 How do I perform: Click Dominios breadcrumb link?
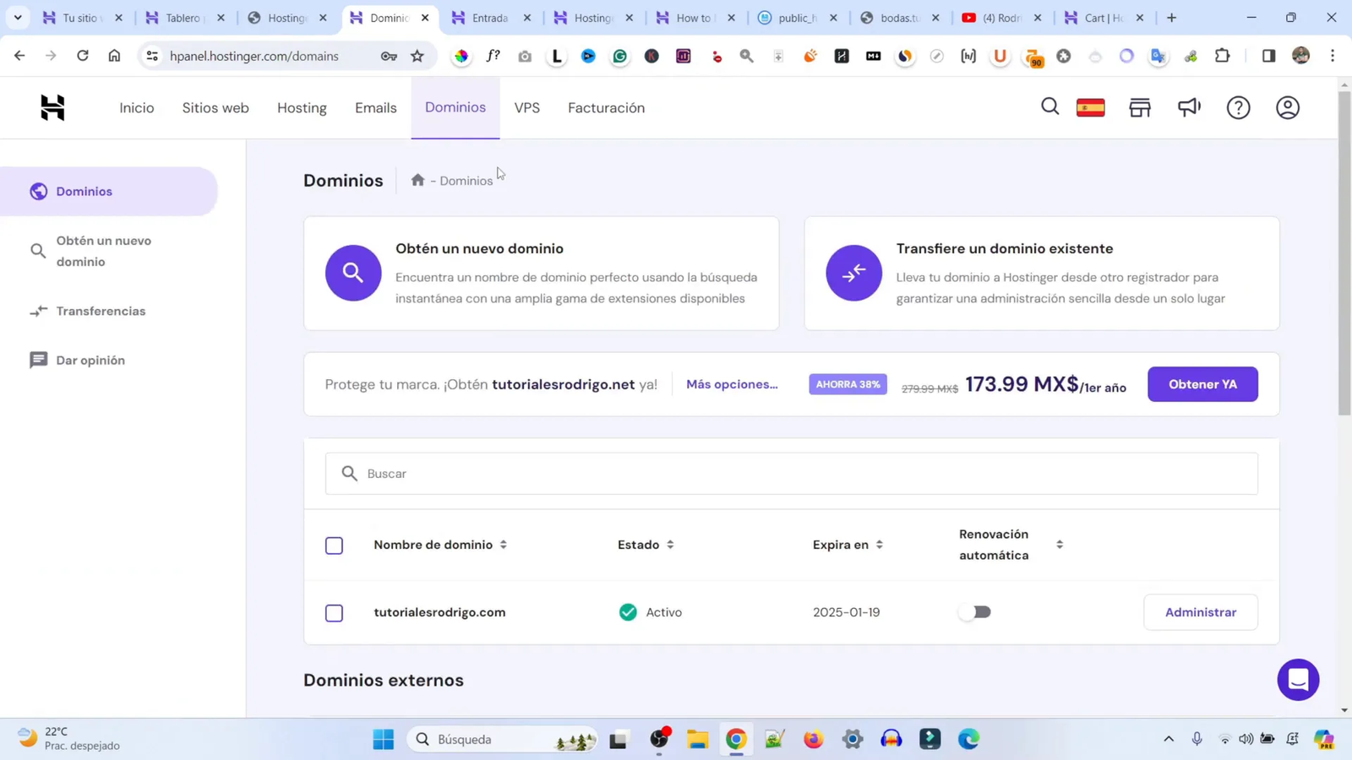click(466, 181)
